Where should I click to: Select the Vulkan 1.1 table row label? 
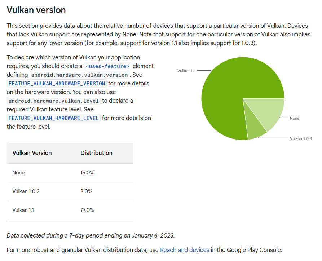[x=23, y=210]
